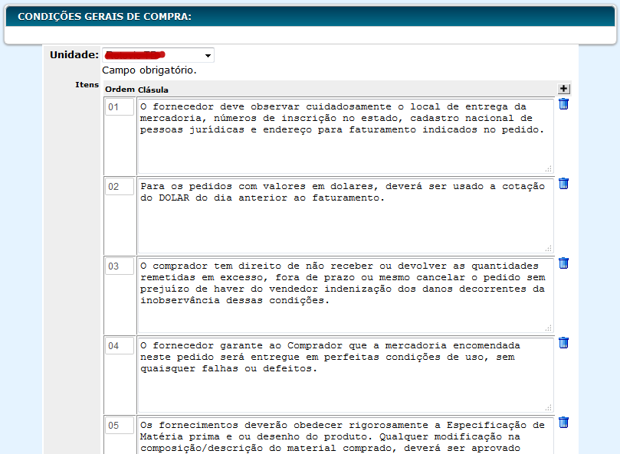The width and height of the screenshot is (620, 454).
Task: Delete clause 05 with trash icon
Action: tap(563, 423)
